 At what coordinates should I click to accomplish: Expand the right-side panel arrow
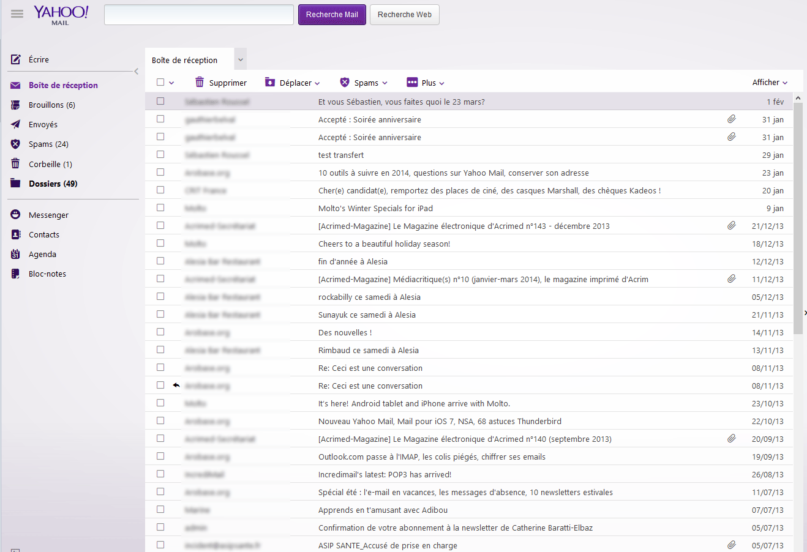(x=805, y=313)
